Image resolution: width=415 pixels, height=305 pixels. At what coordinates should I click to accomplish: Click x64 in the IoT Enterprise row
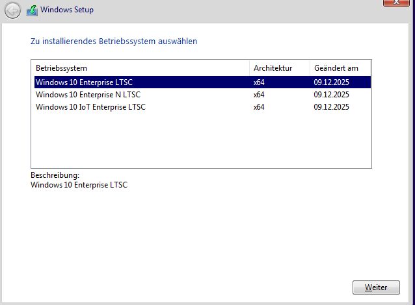click(259, 107)
